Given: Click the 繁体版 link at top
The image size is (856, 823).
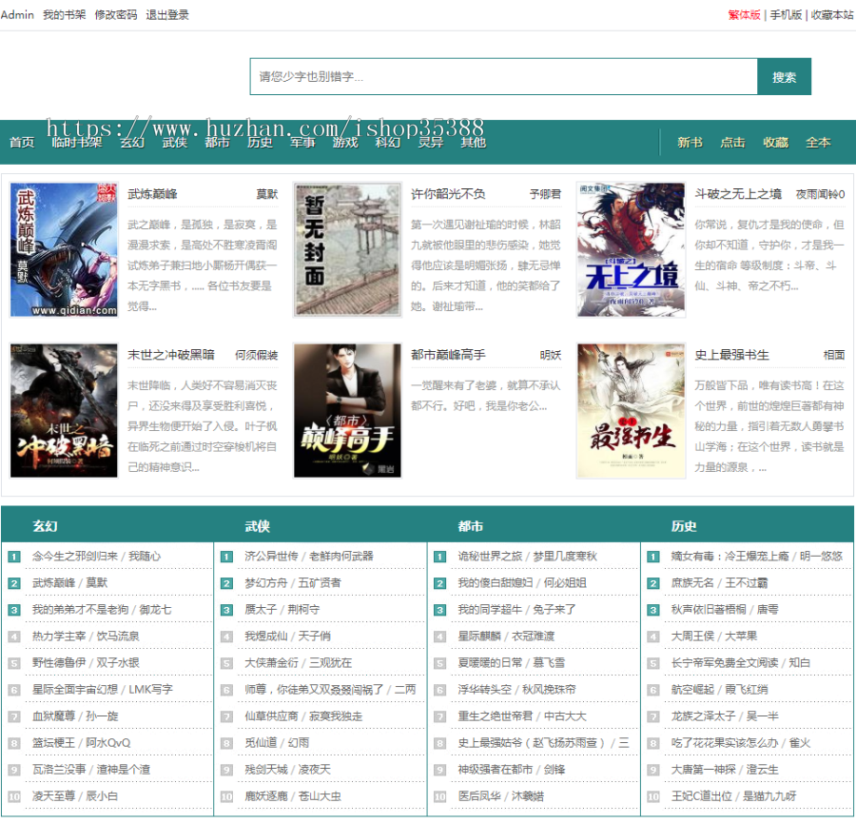Looking at the screenshot, I should coord(744,15).
